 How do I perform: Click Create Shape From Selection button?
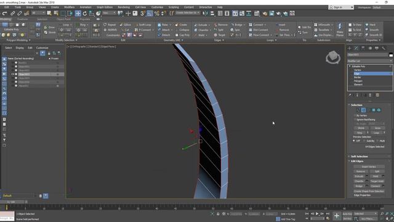pos(369,191)
